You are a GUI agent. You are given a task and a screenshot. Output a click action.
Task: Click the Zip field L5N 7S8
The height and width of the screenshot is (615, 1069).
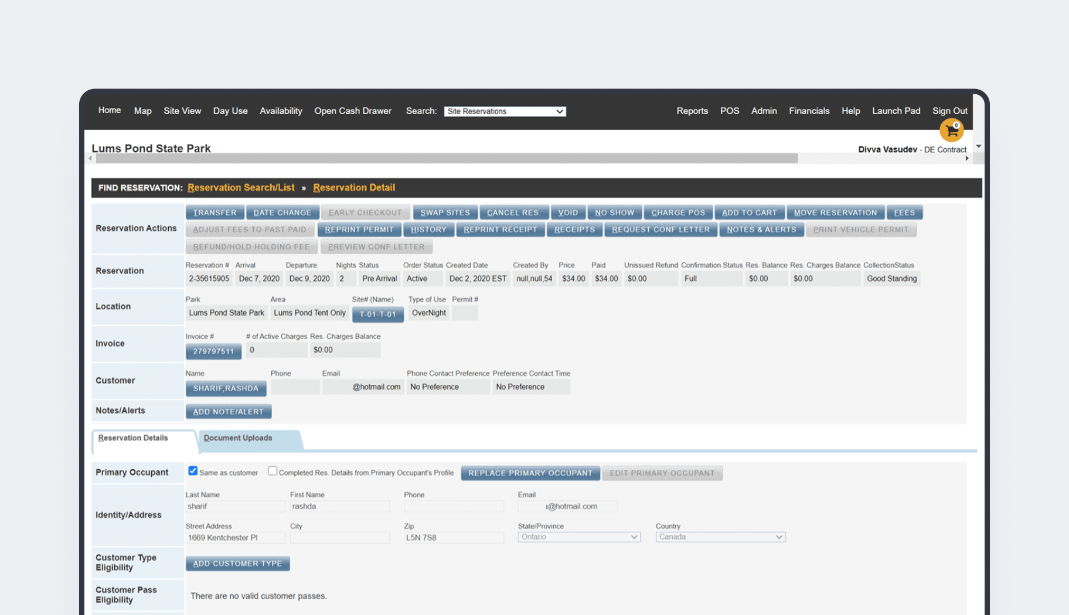[454, 538]
